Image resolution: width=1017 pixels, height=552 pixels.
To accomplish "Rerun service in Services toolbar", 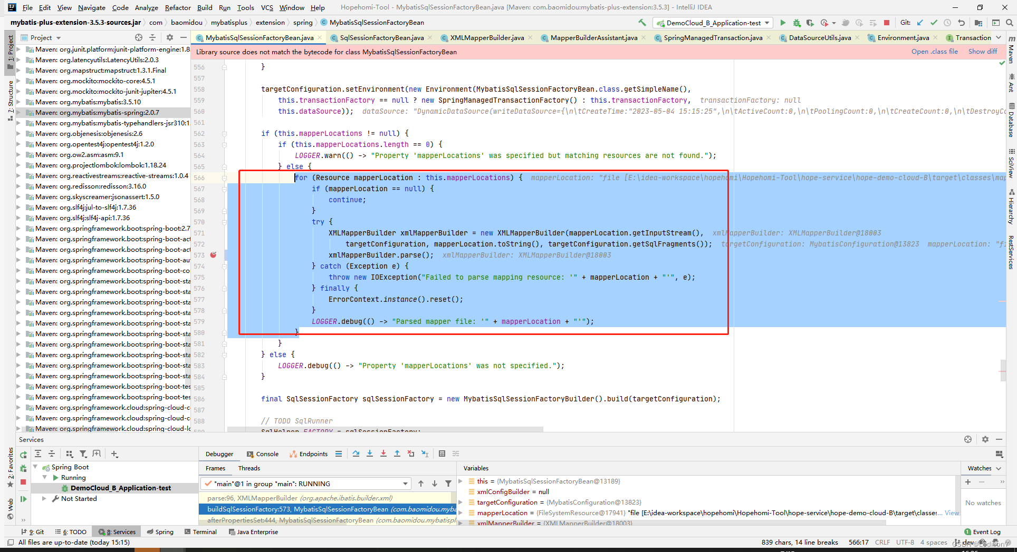I will 23,455.
